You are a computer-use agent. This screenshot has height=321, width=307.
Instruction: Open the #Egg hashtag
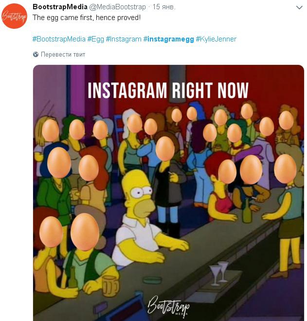point(95,39)
